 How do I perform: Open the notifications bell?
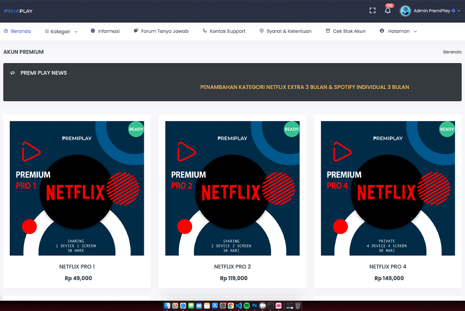pos(388,11)
